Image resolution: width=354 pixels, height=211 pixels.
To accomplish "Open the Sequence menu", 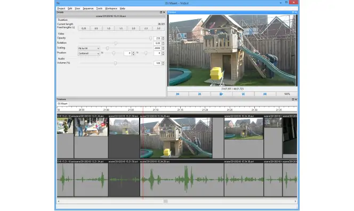I will [x=88, y=9].
